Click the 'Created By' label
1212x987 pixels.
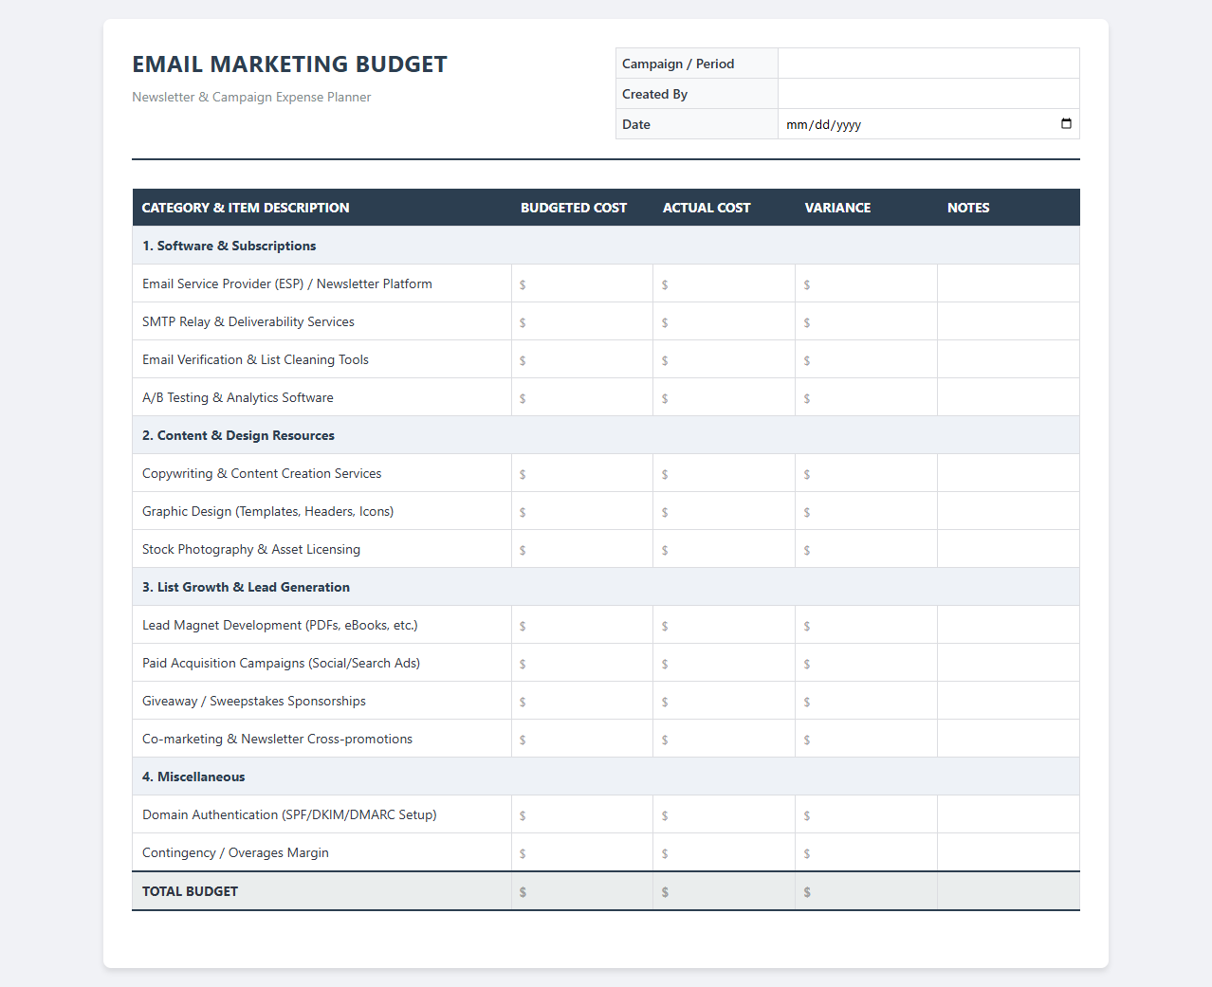[654, 94]
